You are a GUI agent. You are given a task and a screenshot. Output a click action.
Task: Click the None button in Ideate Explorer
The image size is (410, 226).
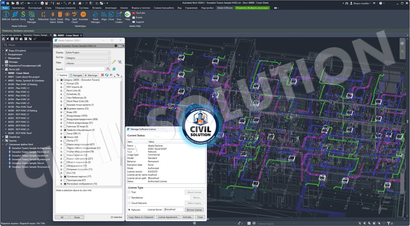click(x=77, y=217)
